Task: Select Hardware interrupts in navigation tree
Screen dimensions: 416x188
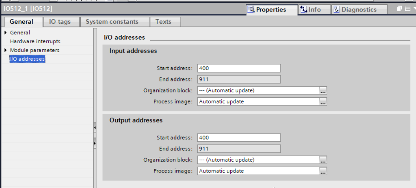Action: [35, 41]
